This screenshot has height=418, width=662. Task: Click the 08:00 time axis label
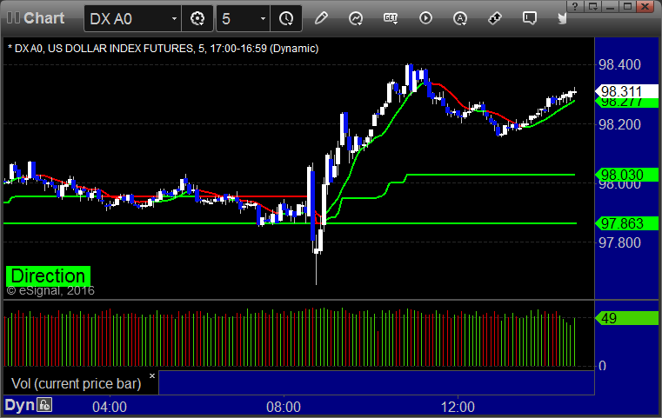(x=284, y=407)
